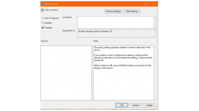199x111 pixels.
Task: Click the 'Supported on:' label
Action: coord(69,31)
